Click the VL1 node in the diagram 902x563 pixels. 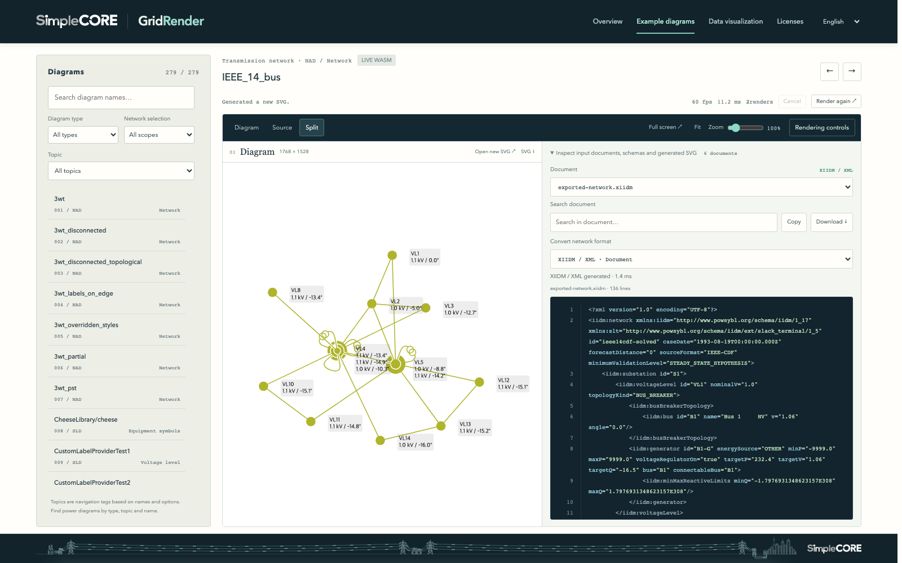(x=392, y=255)
